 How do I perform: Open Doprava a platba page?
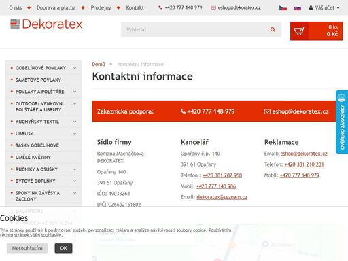click(56, 7)
